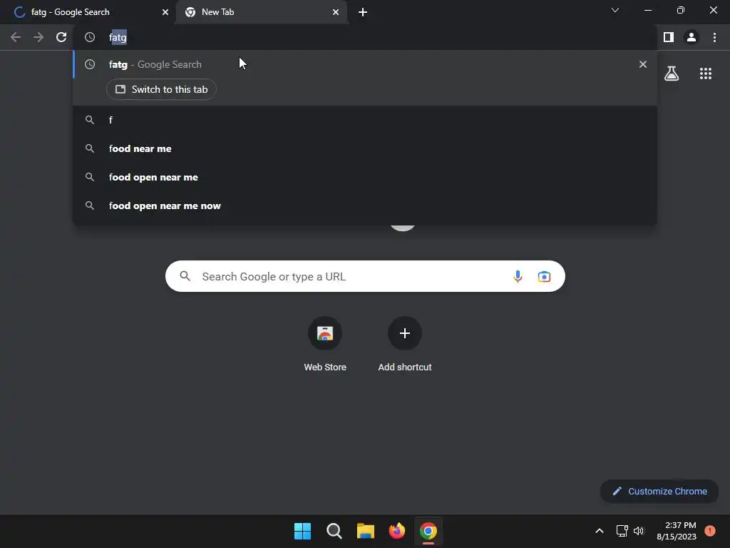Click the Chrome taskbar icon
The image size is (730, 548).
[x=428, y=531]
